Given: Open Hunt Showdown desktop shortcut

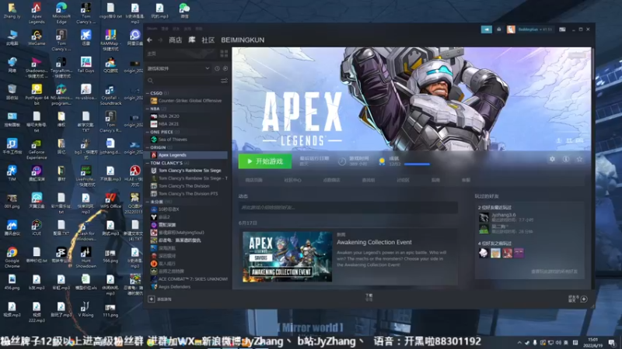Looking at the screenshot, I should 86,257.
